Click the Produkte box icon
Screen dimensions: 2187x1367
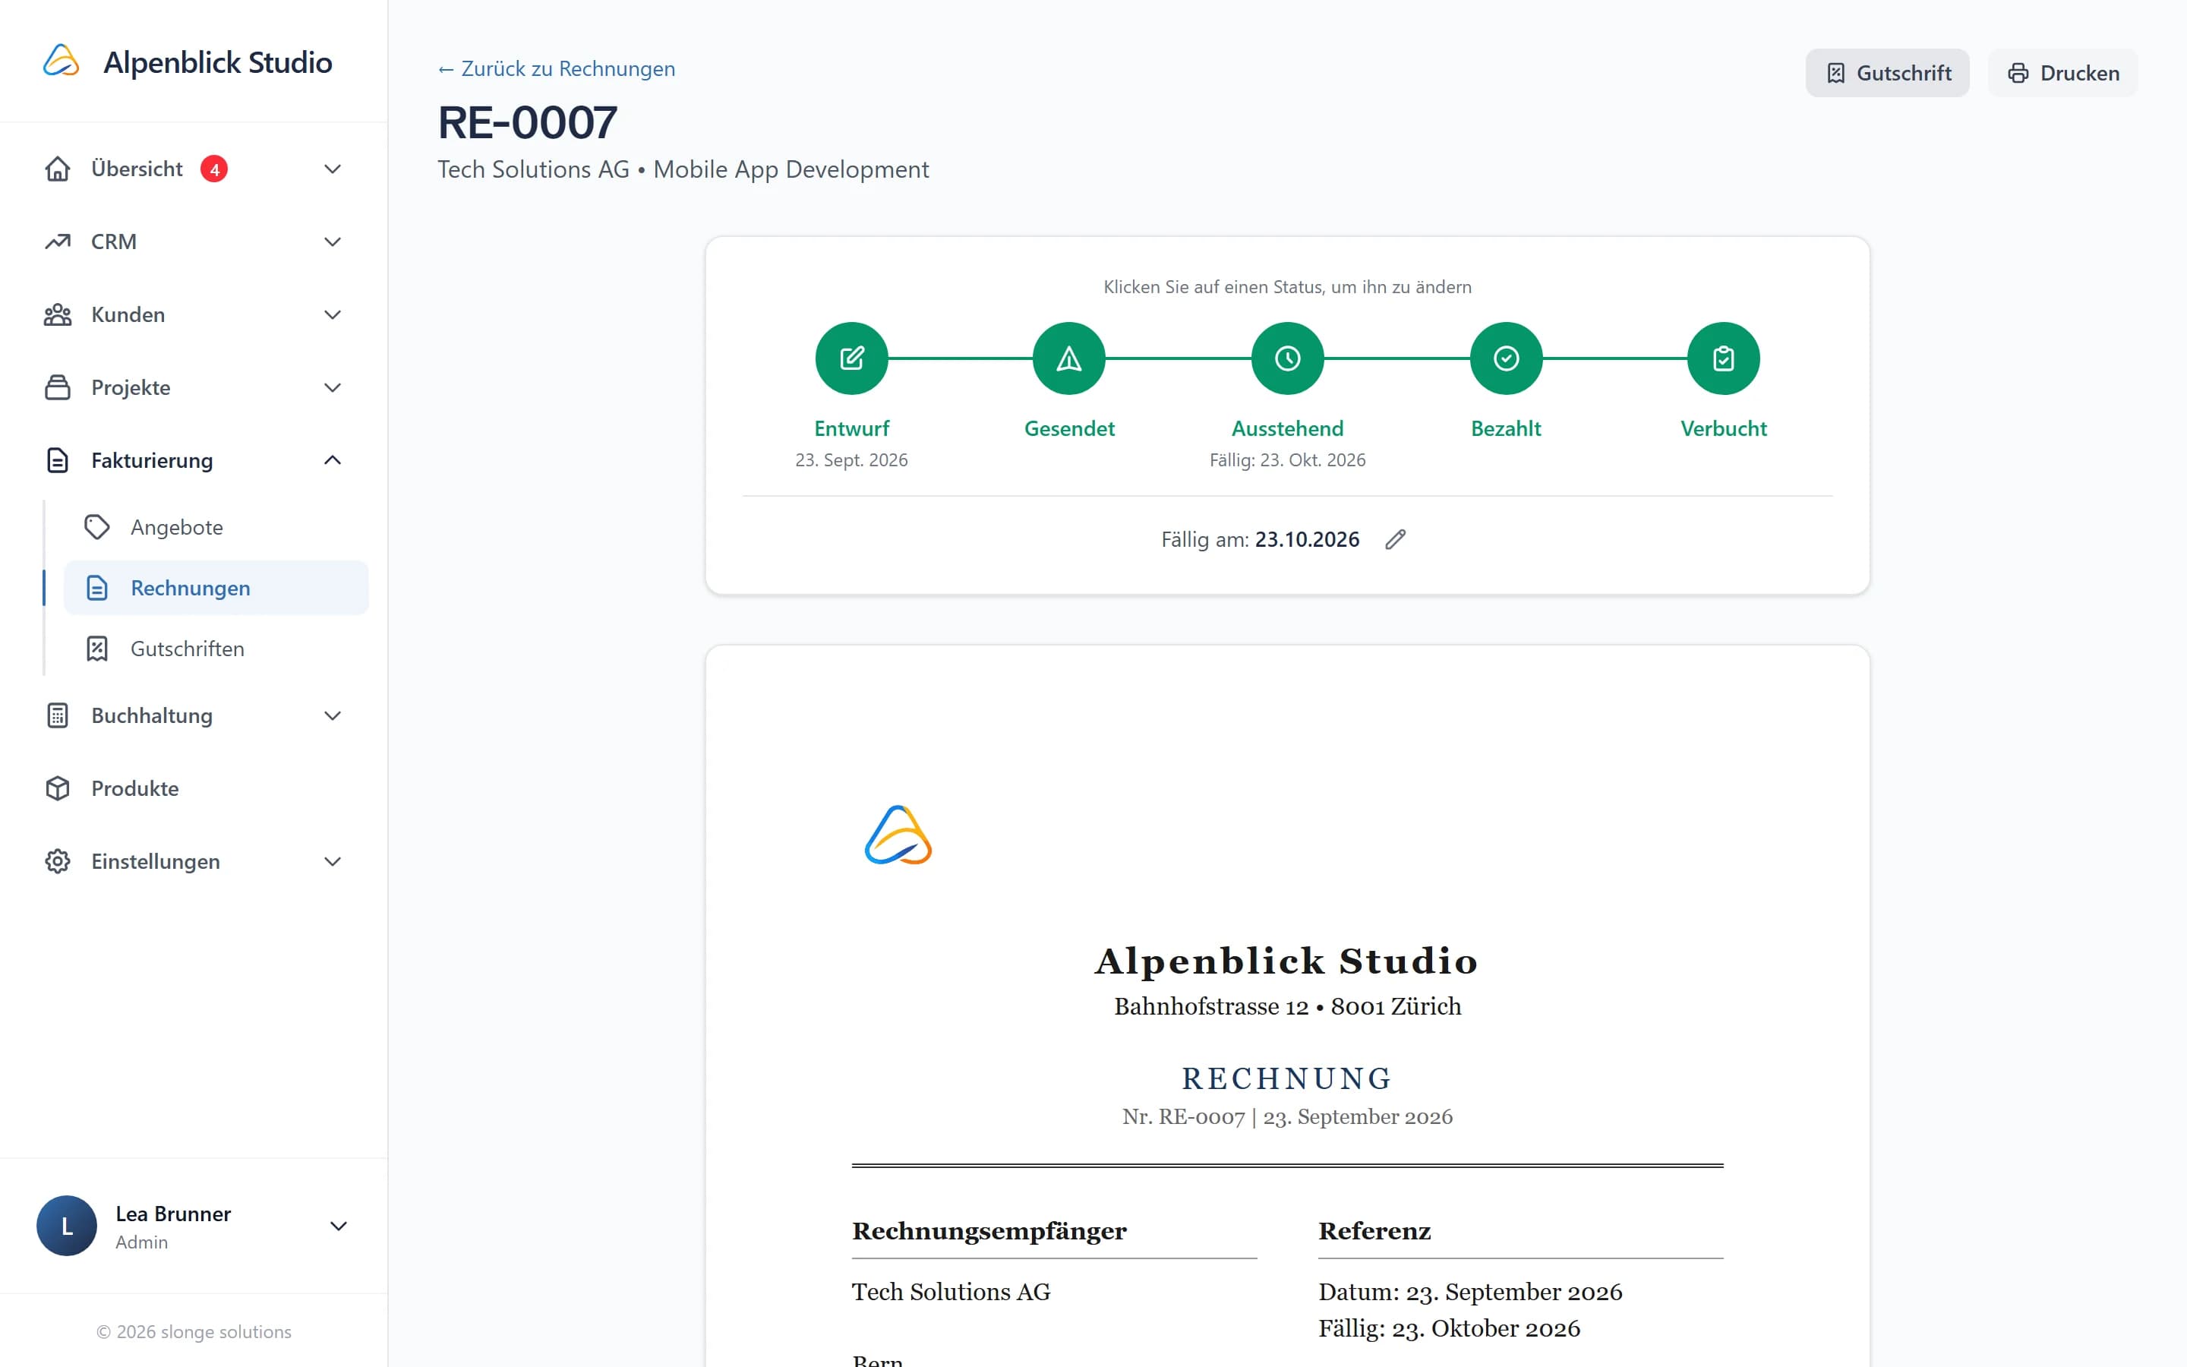coord(58,788)
